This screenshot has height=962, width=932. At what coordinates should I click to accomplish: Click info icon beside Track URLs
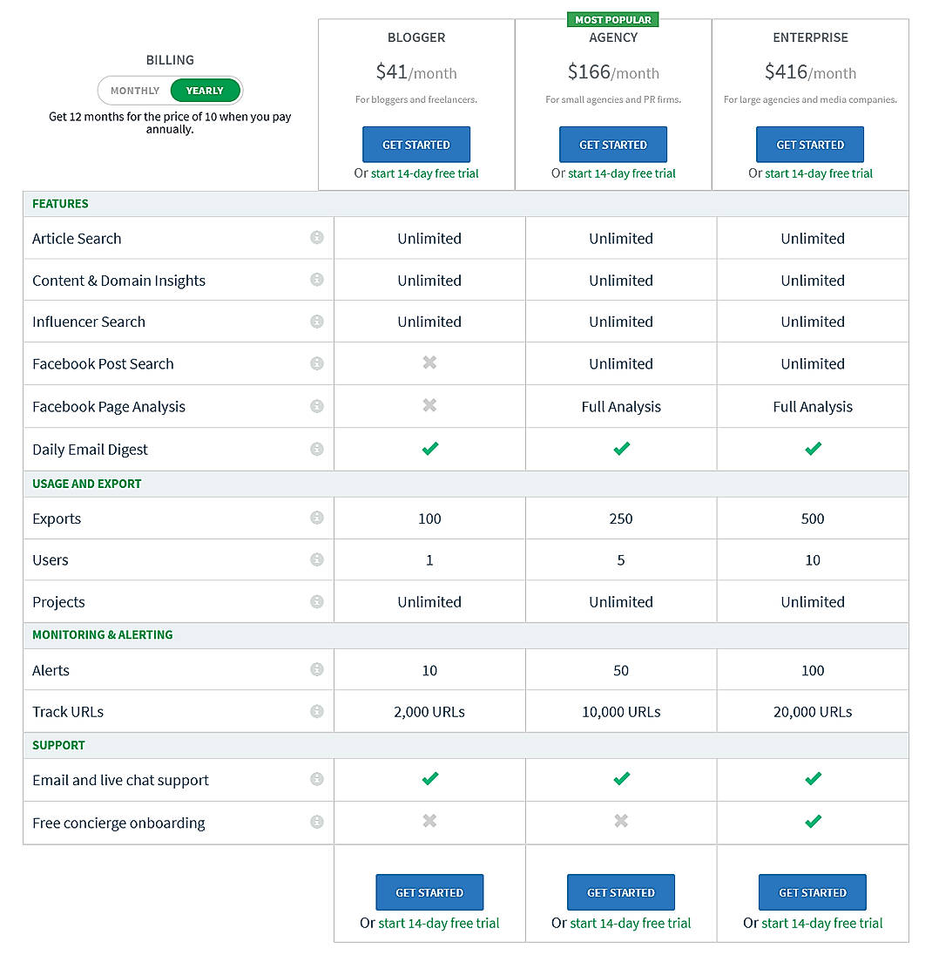click(317, 711)
